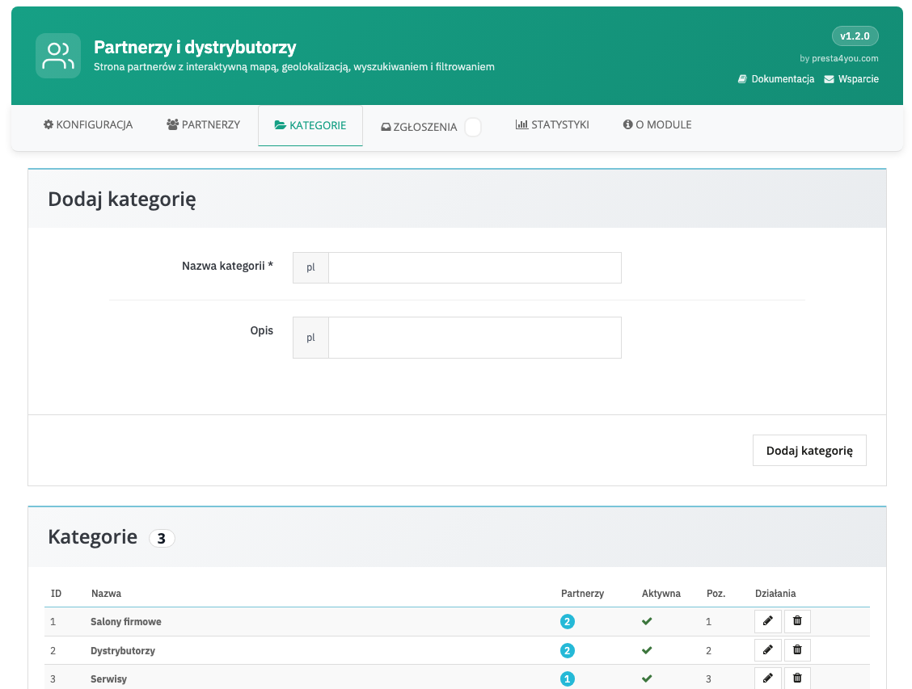Open the Zgłoszenia tab
Viewport: 912px width, 689px height.
[x=430, y=127]
